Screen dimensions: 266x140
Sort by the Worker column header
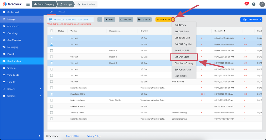(74, 31)
